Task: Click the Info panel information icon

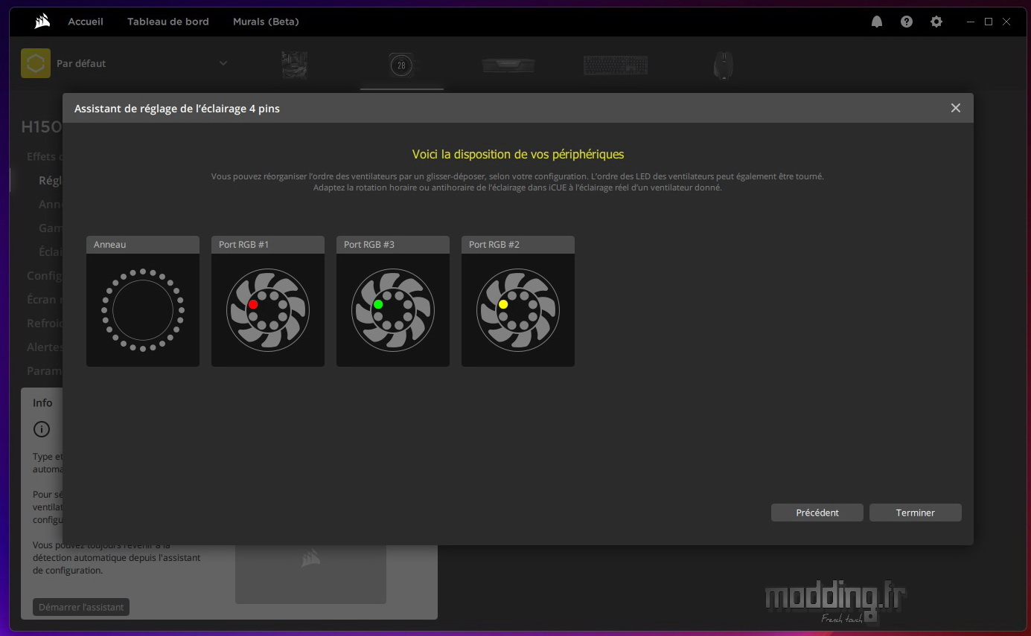Action: [x=42, y=429]
